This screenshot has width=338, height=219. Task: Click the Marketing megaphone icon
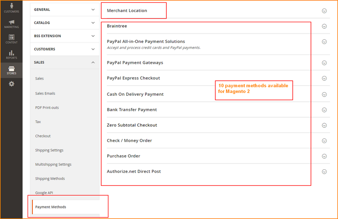pyautogui.click(x=11, y=23)
